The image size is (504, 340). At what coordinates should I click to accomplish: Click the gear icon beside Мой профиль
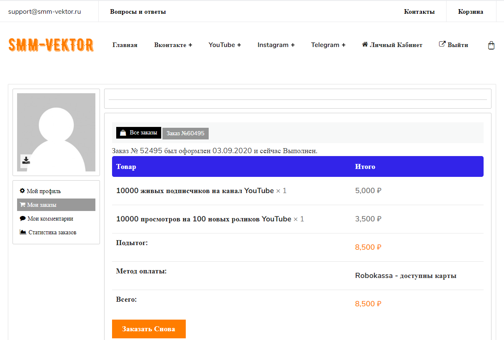(22, 191)
